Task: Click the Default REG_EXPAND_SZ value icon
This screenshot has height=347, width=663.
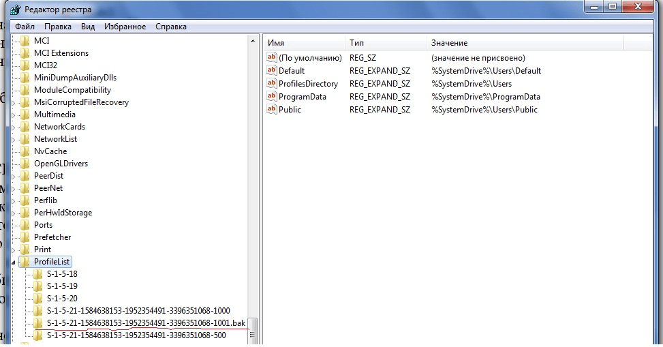Action: 272,70
